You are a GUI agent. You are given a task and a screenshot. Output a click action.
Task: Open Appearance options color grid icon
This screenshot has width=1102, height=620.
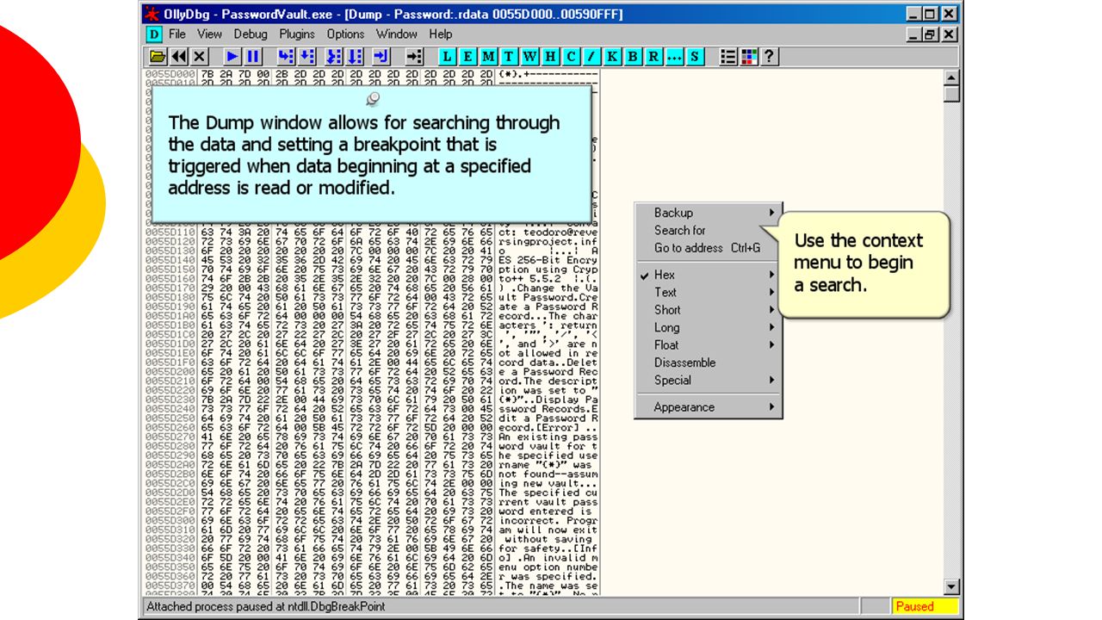(x=749, y=57)
